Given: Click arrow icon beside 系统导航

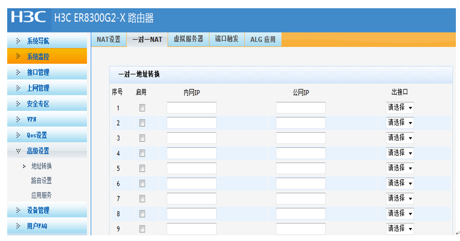Looking at the screenshot, I should coord(19,41).
